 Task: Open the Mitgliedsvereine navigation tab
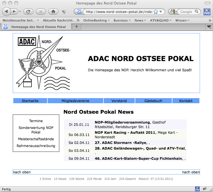pyautogui.click(x=75, y=101)
